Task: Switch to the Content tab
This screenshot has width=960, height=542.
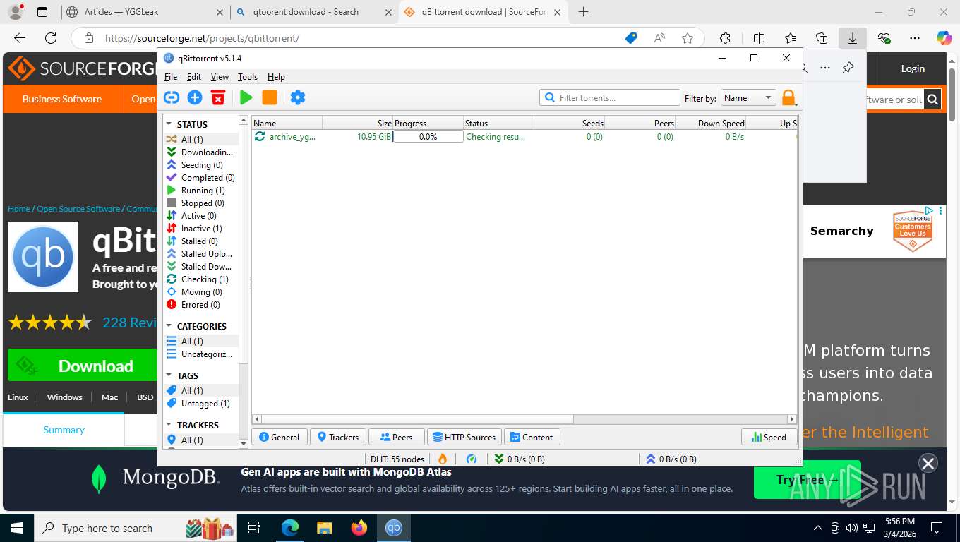Action: pos(532,438)
